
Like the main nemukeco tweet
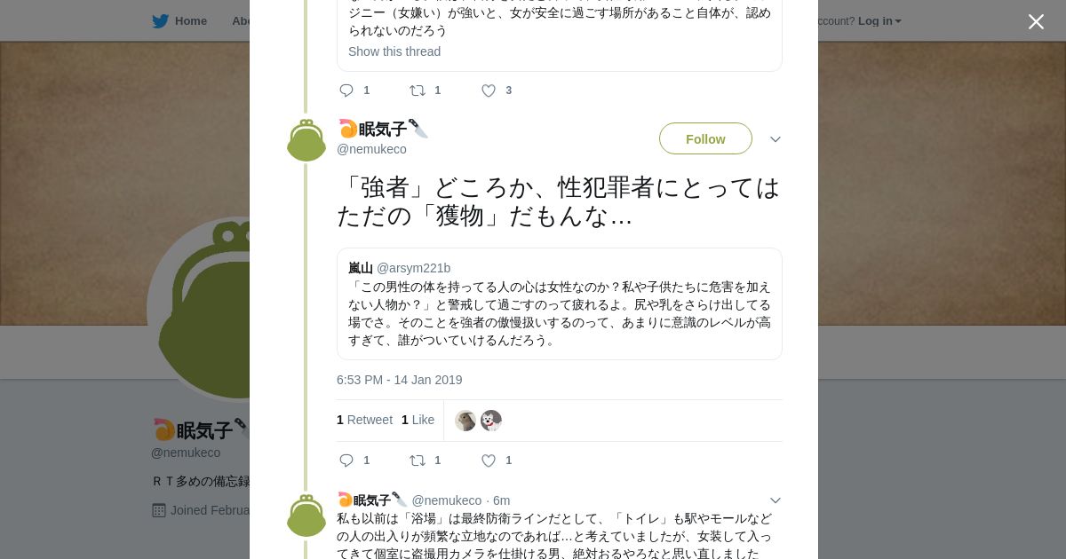coord(489,461)
